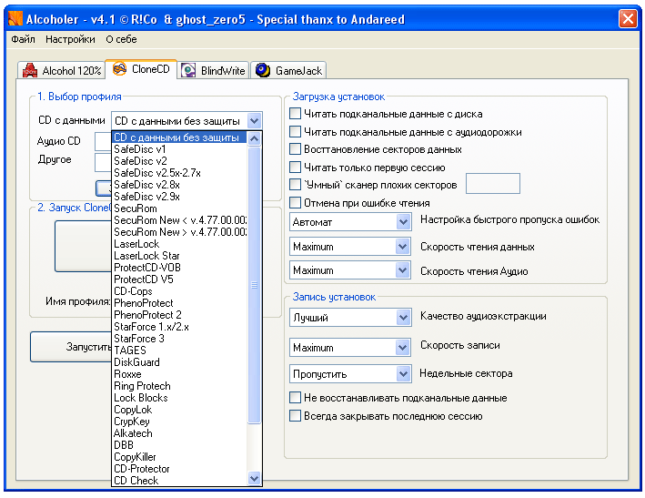Select 'ProtectCD V5' profile

coord(180,279)
